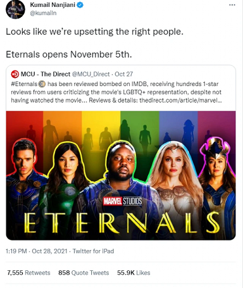243x288 pixels.
Task: View the 7,555 Retweets list
Action: (x=28, y=273)
